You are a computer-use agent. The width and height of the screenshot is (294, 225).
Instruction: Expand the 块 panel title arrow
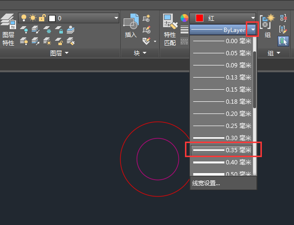(145, 53)
